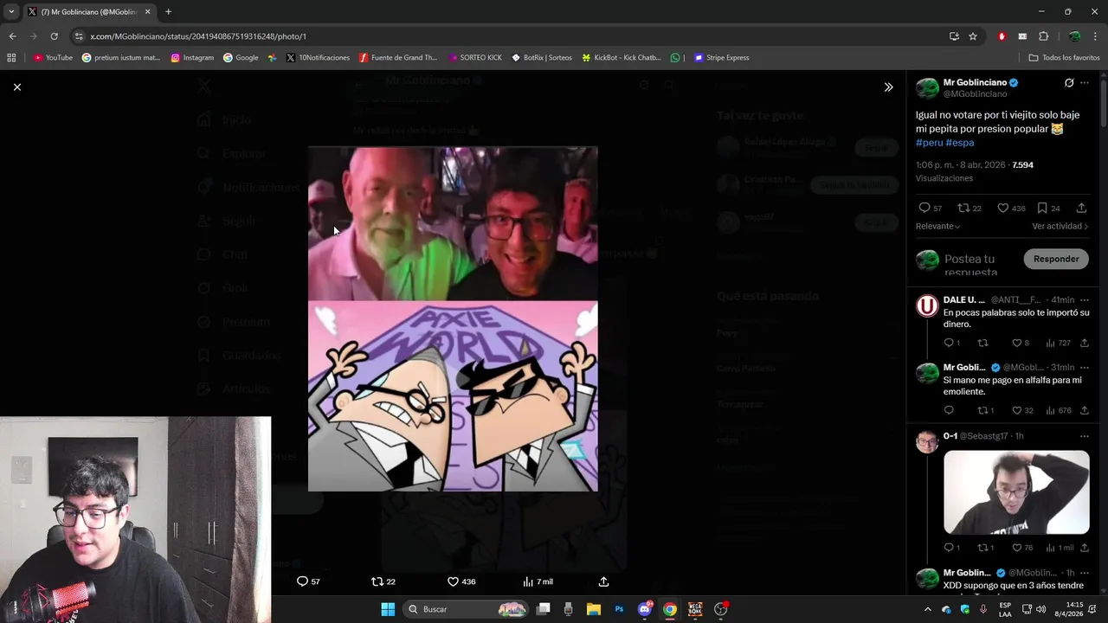Share the photo using the icon below it
This screenshot has width=1108, height=623.
coord(603,581)
